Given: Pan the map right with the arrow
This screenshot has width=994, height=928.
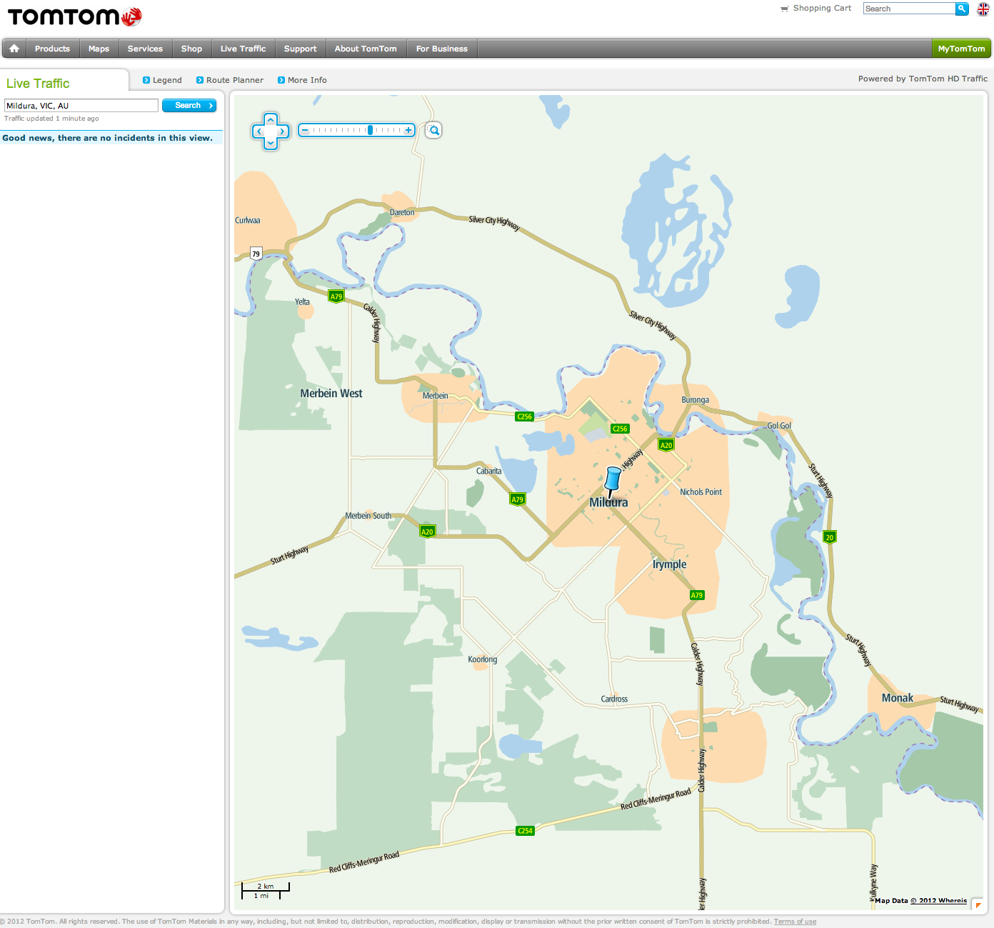Looking at the screenshot, I should [x=283, y=131].
